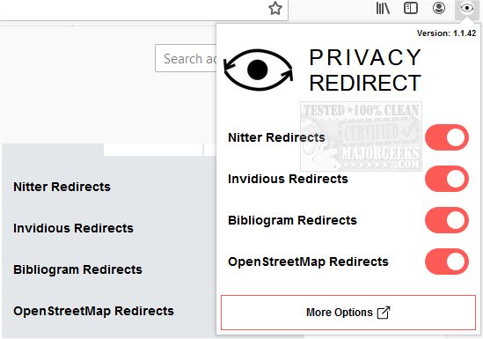Click the Privacy Redirect eye logo
This screenshot has height=339, width=483.
(x=258, y=70)
